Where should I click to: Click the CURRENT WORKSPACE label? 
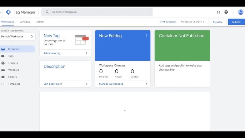[x=12, y=31]
